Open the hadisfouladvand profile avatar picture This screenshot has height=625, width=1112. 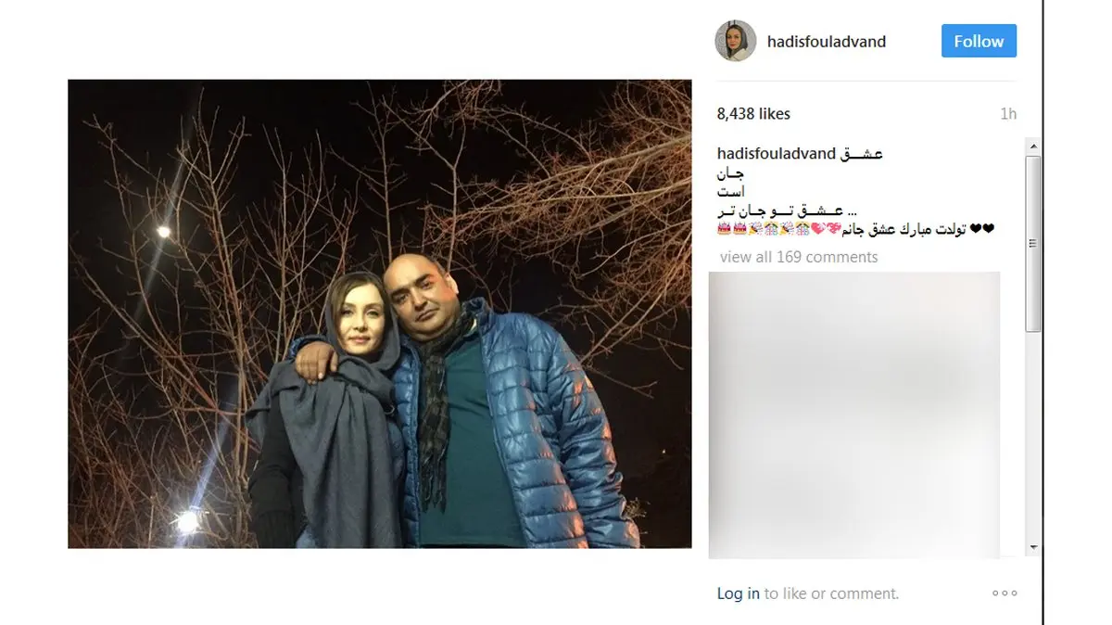(x=736, y=41)
